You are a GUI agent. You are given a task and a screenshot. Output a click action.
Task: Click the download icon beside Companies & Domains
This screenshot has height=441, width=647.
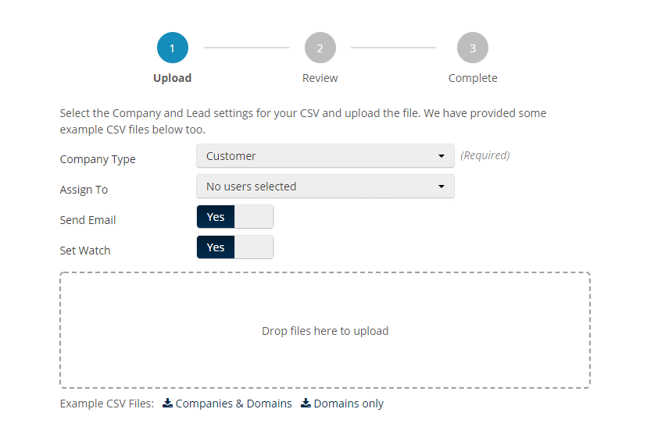click(x=167, y=404)
